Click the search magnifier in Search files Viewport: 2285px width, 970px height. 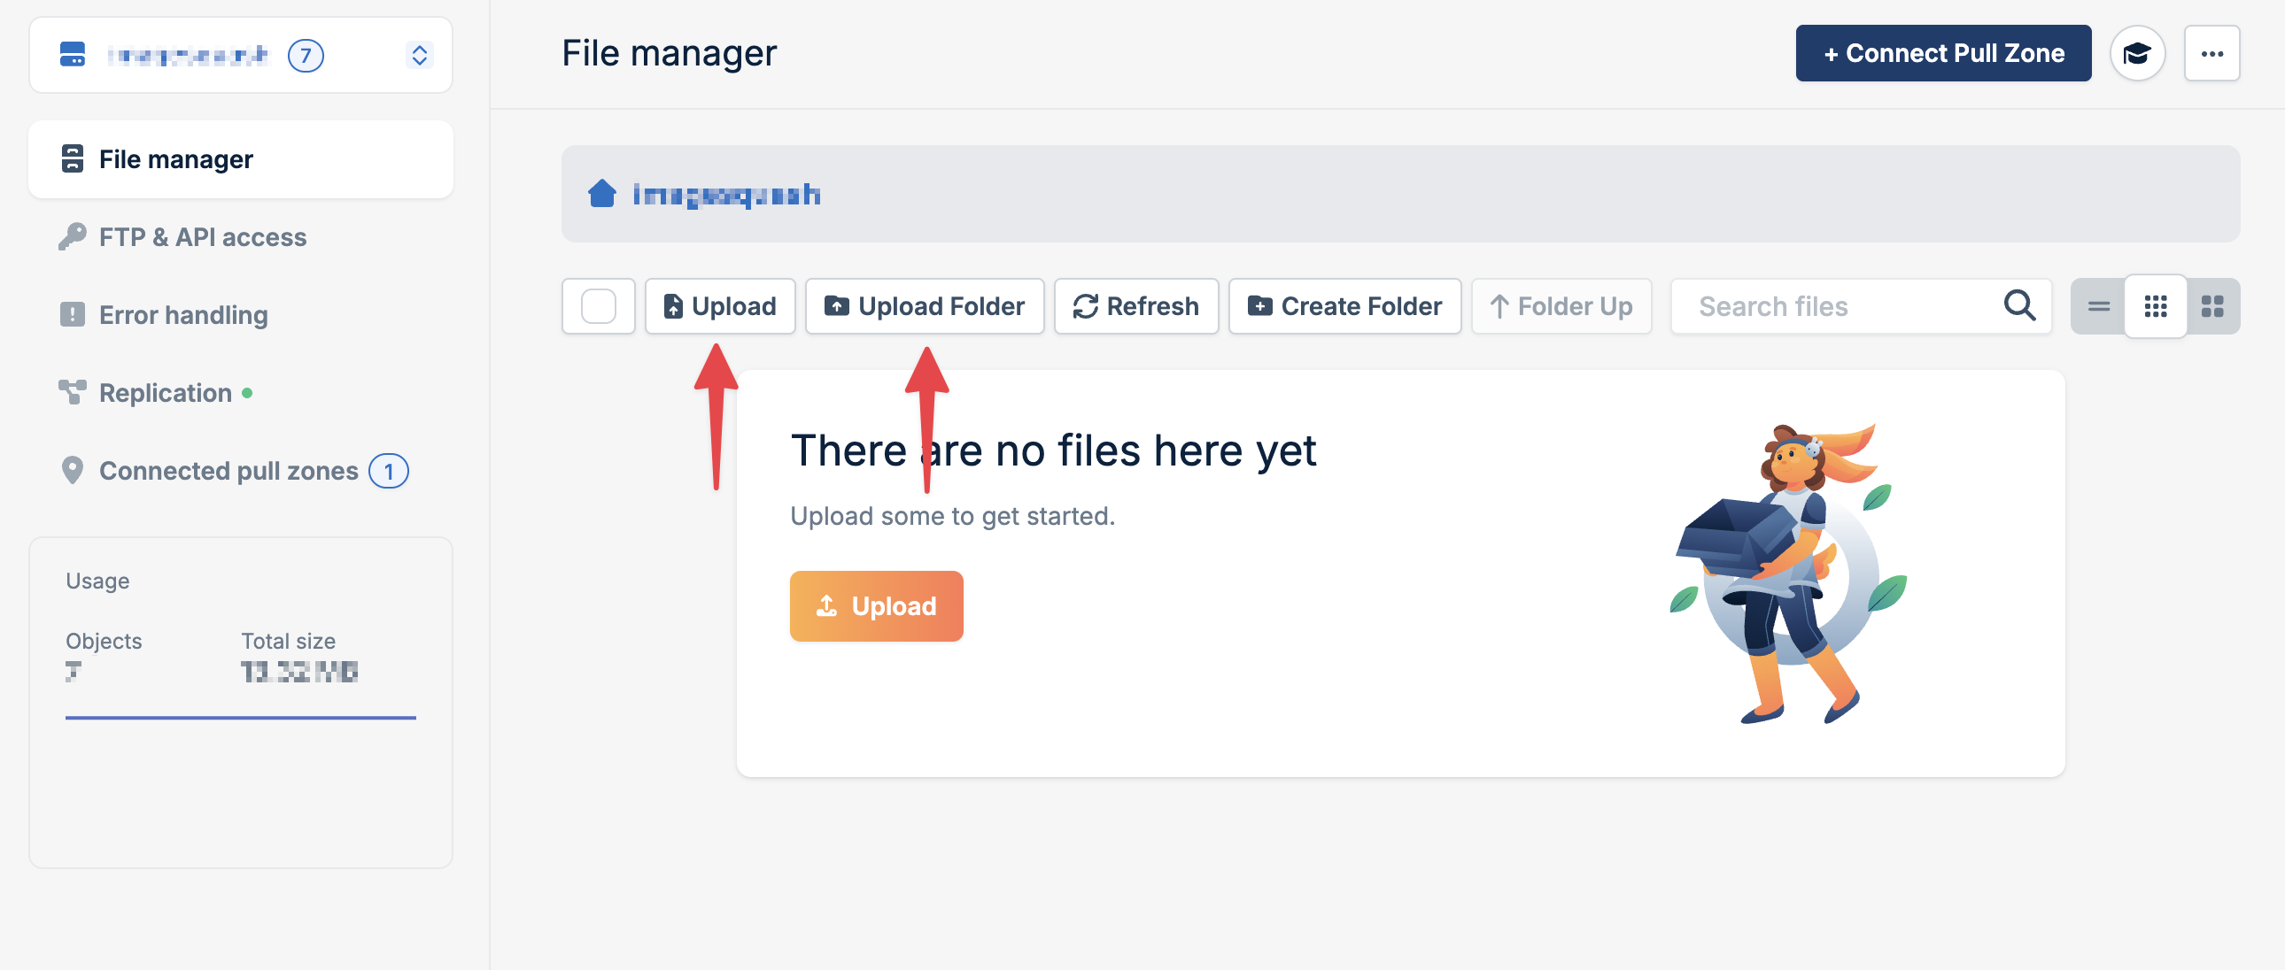[x=2019, y=306]
